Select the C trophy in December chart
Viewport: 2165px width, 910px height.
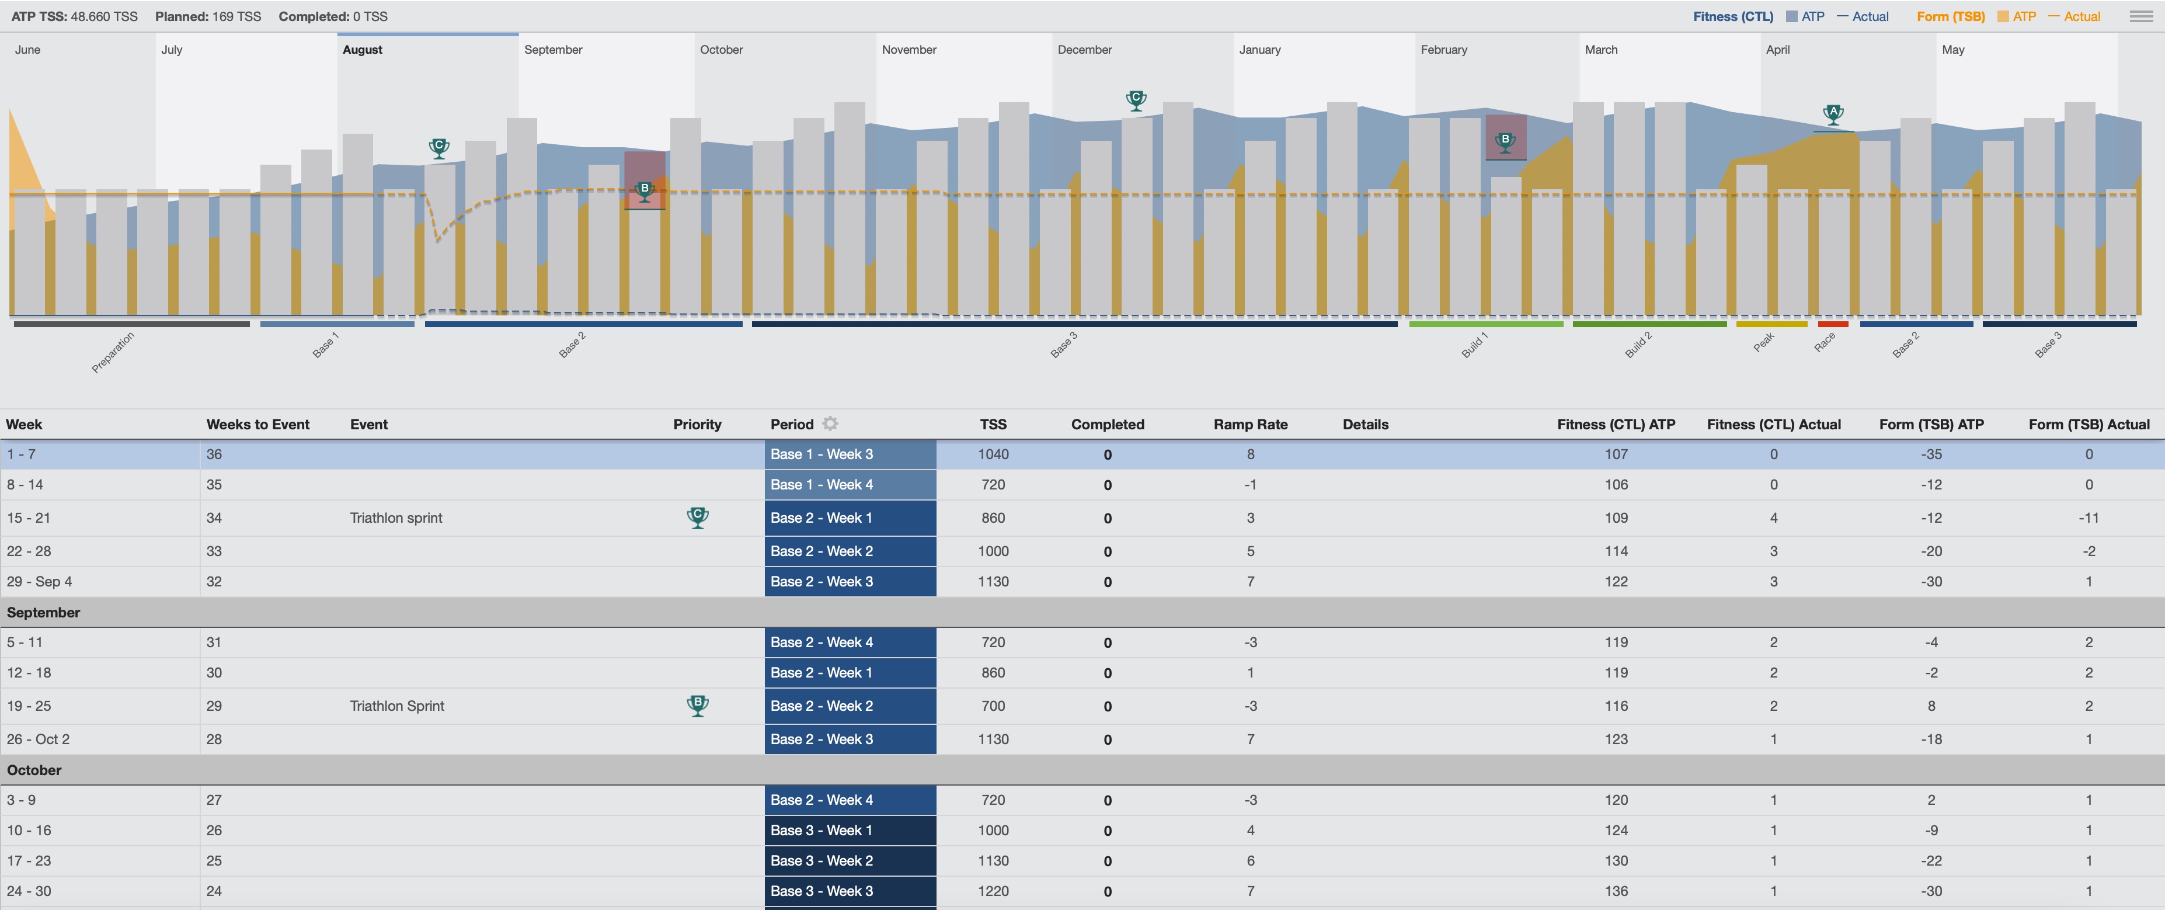1136,101
